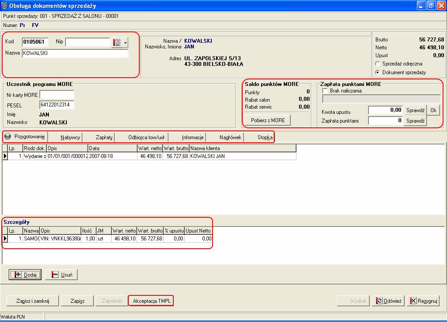Select Sprzedaż odręczna radio button
447x322 pixels.
pyautogui.click(x=378, y=64)
